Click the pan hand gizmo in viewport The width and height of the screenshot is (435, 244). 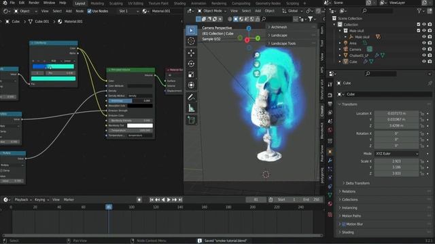257,64
